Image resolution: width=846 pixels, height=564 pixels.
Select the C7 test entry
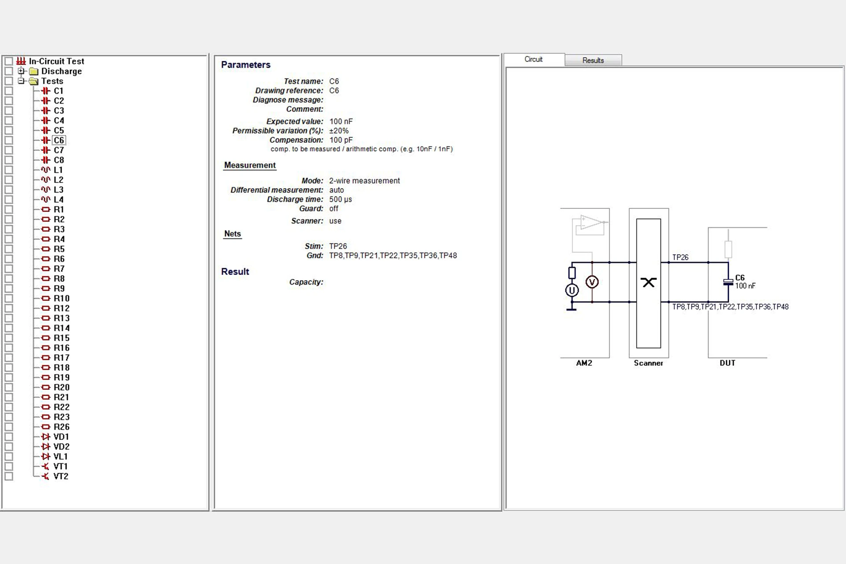click(x=59, y=150)
